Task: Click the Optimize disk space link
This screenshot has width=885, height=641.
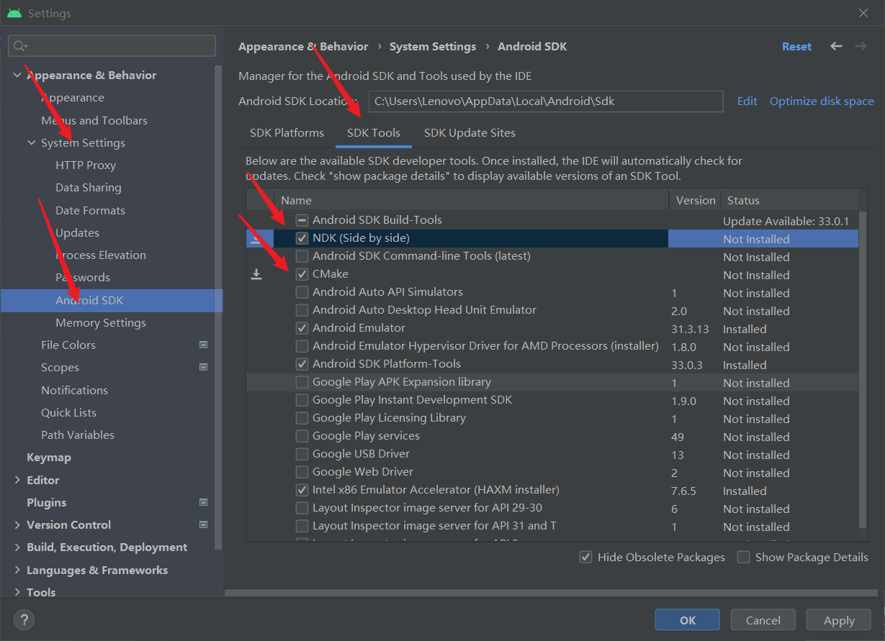Action: [x=822, y=101]
